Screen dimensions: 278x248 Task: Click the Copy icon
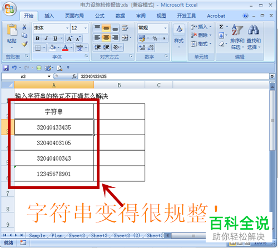[24, 35]
